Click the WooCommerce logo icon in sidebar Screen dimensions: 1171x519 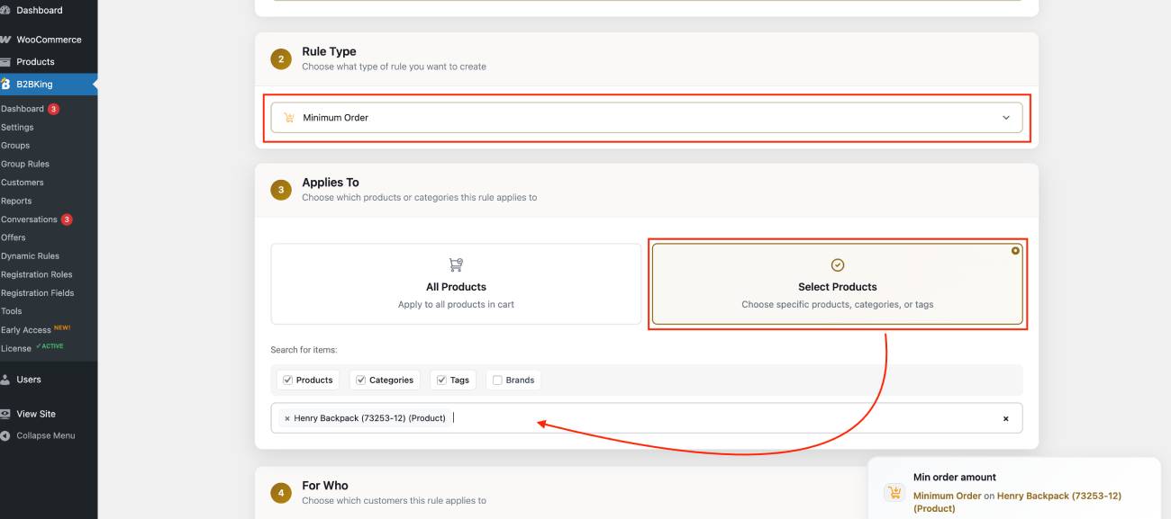click(x=5, y=40)
